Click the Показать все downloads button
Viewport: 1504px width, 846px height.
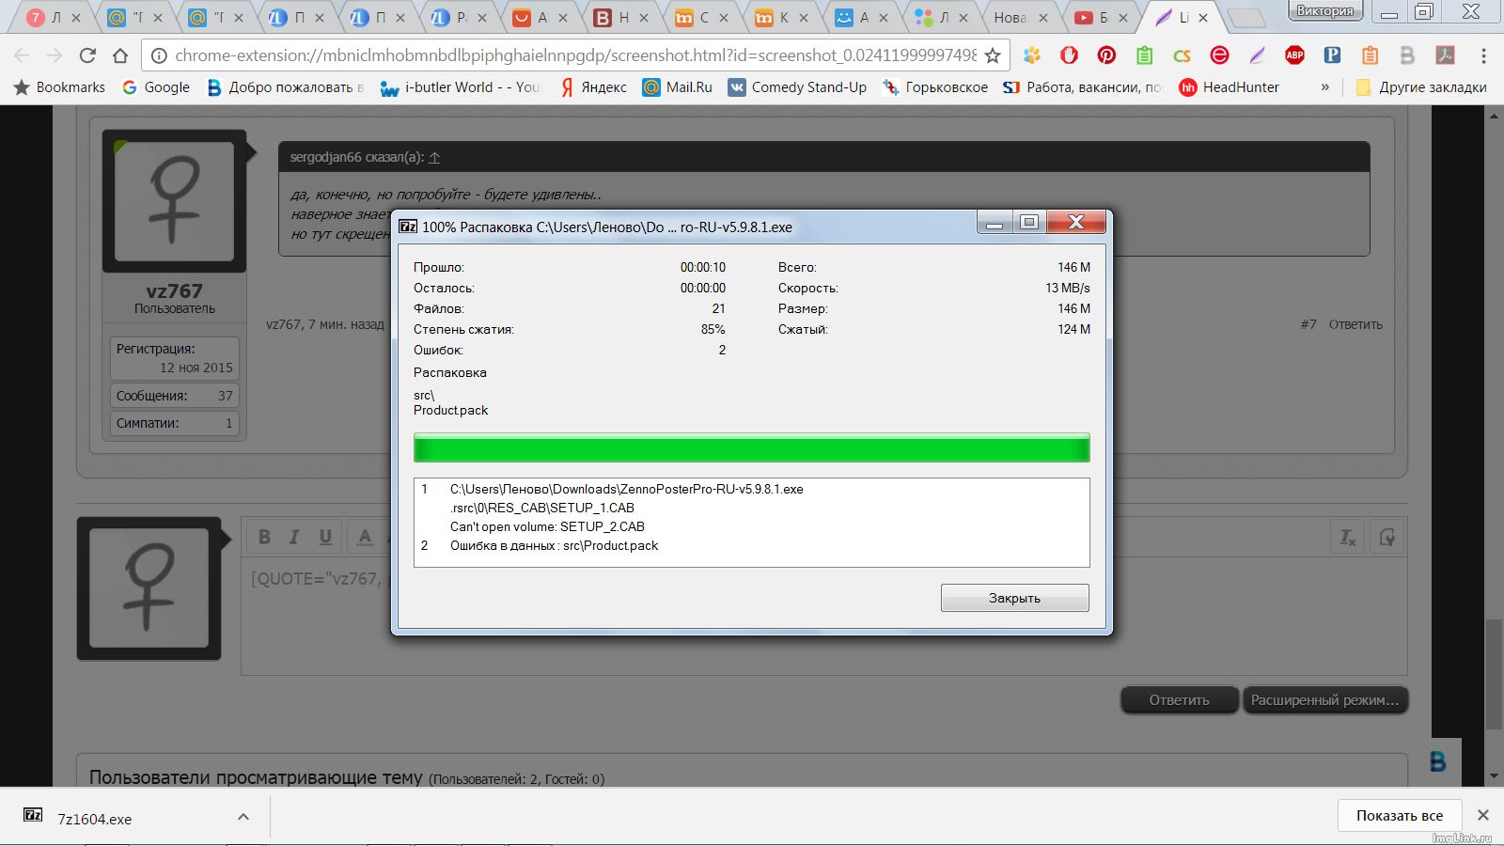(x=1400, y=815)
